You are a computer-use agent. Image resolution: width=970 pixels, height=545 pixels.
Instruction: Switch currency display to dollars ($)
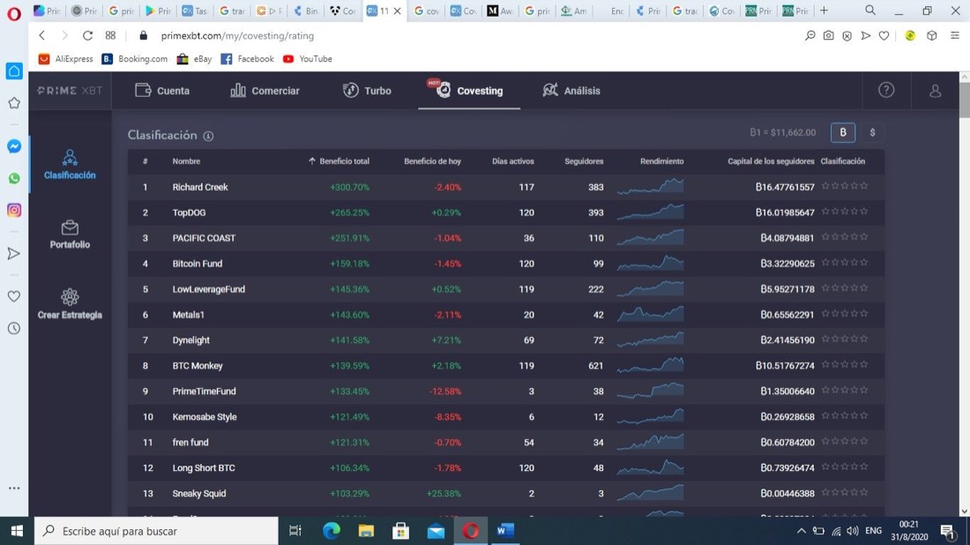tap(872, 132)
